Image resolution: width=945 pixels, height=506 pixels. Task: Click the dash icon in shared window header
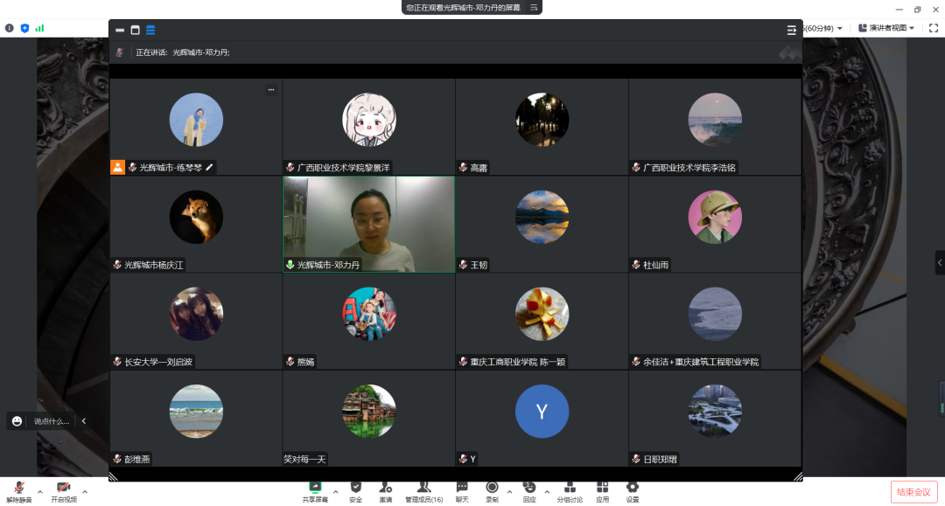coord(120,30)
